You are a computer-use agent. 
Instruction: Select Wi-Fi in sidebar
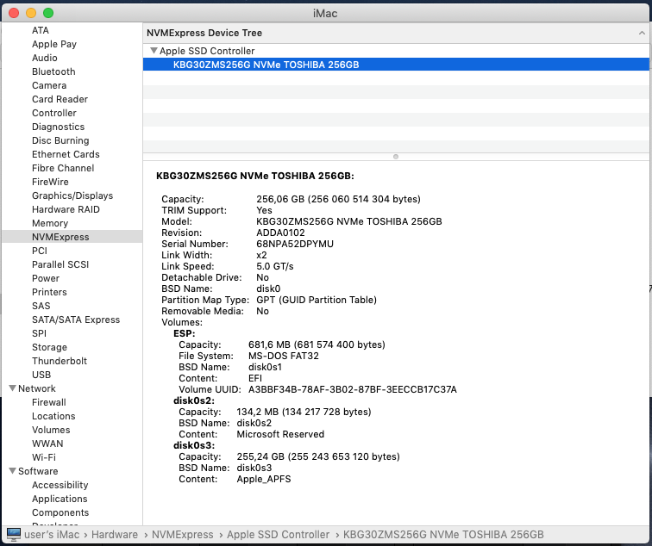[44, 456]
